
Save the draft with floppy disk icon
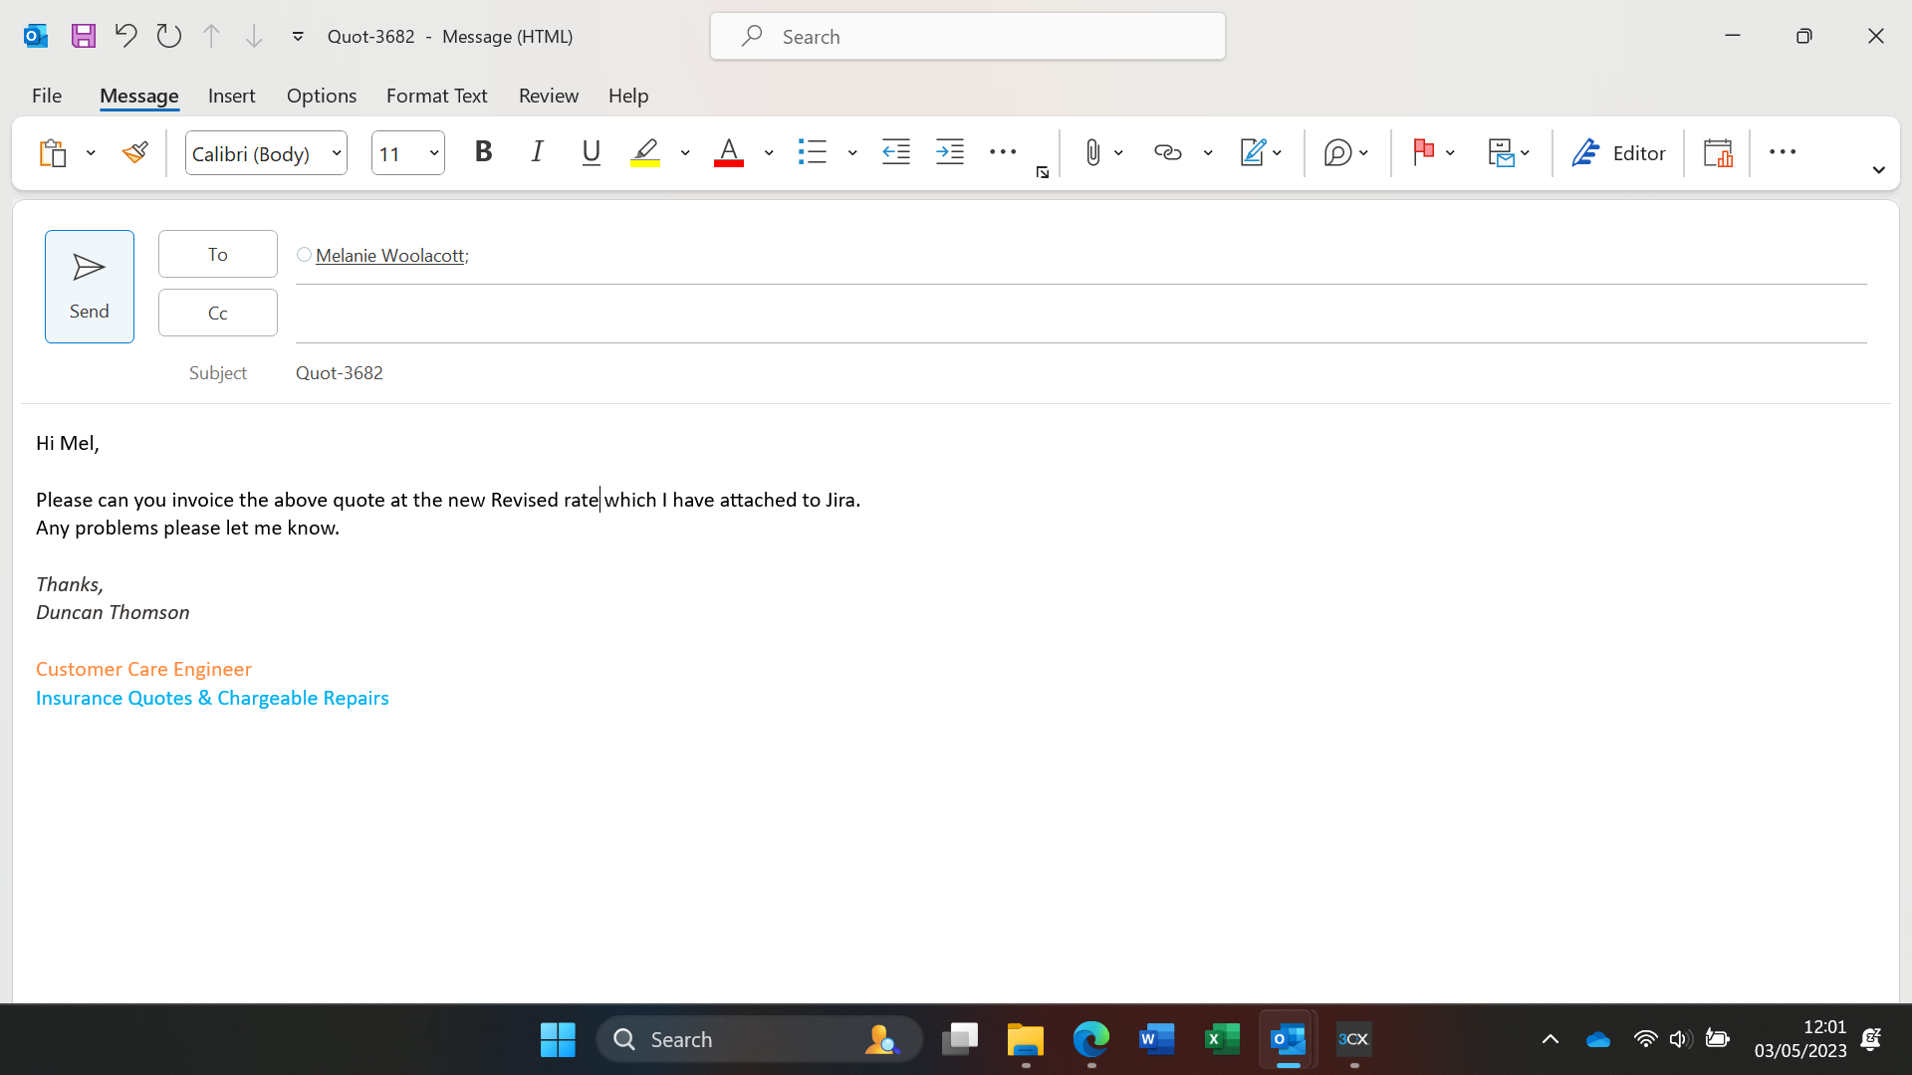pos(84,36)
